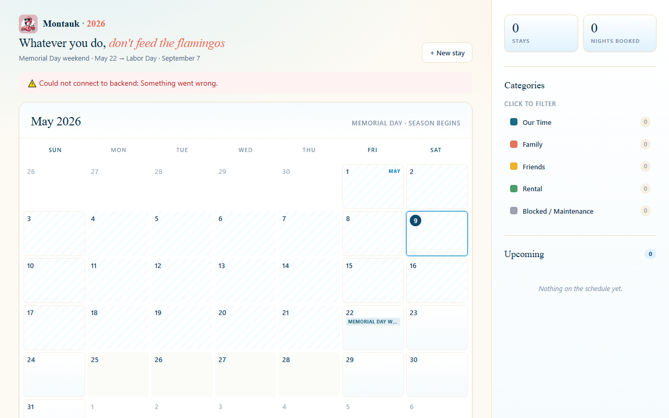Click the Rental green color swatch

click(x=514, y=189)
